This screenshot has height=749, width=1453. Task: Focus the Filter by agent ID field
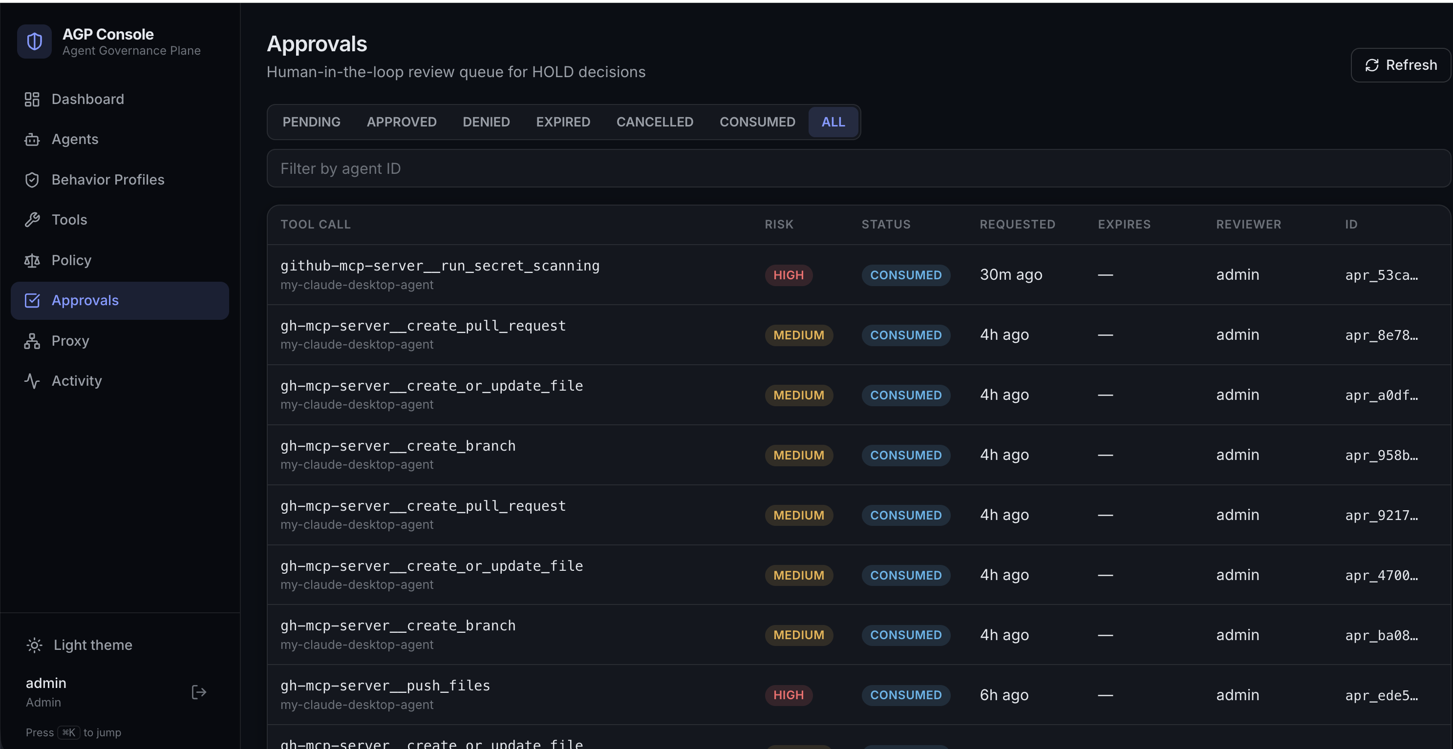coord(858,168)
